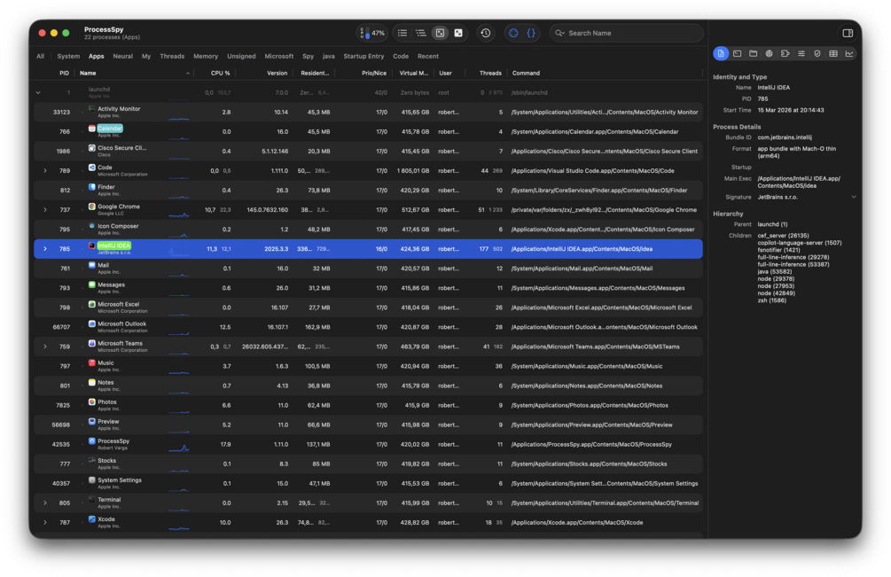Click the Icon Composer command path
The image size is (891, 577).
[x=603, y=230]
